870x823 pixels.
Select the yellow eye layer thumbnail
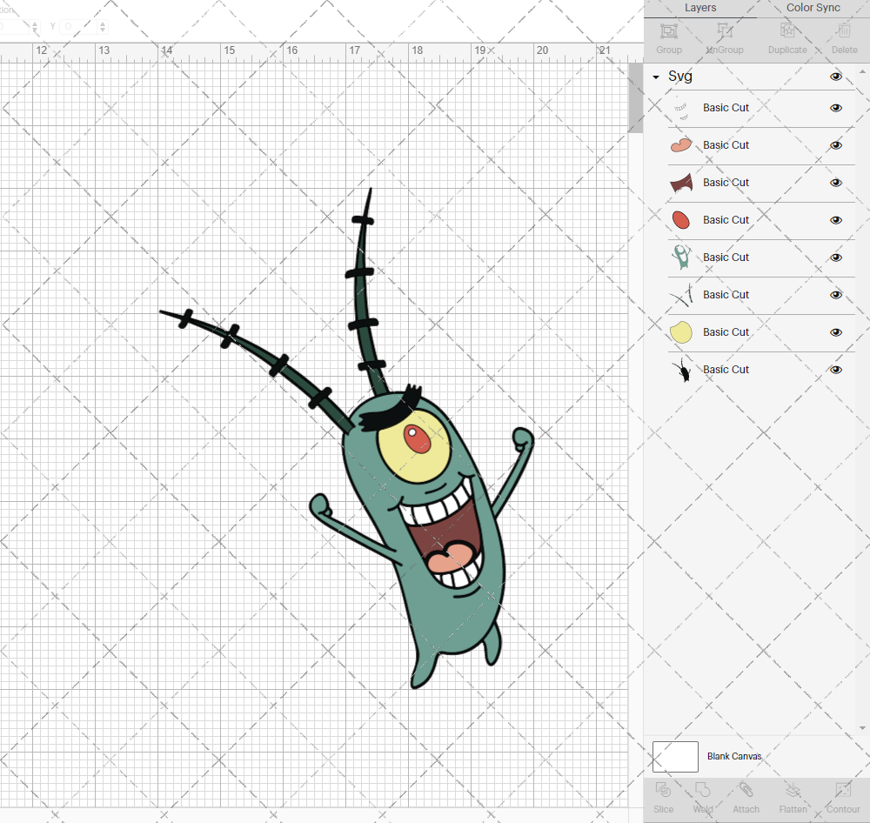pos(681,332)
